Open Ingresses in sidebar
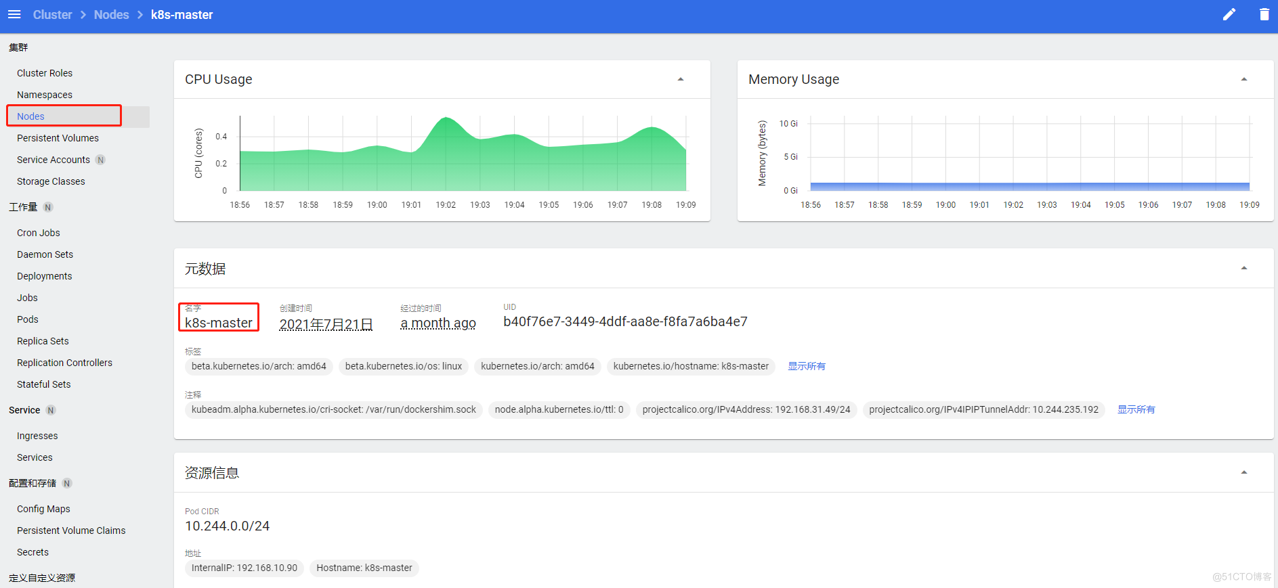1278x588 pixels. [37, 436]
